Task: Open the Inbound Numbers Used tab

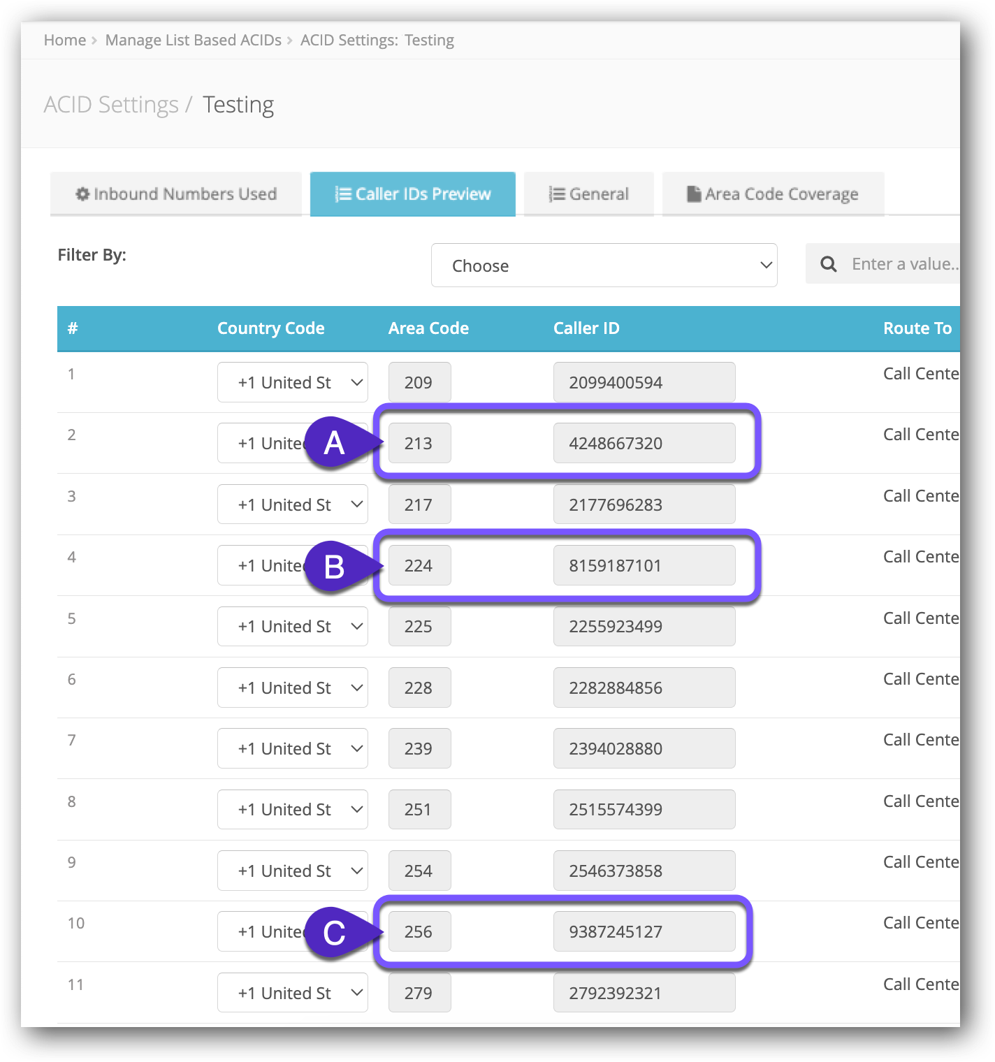Action: 176,194
